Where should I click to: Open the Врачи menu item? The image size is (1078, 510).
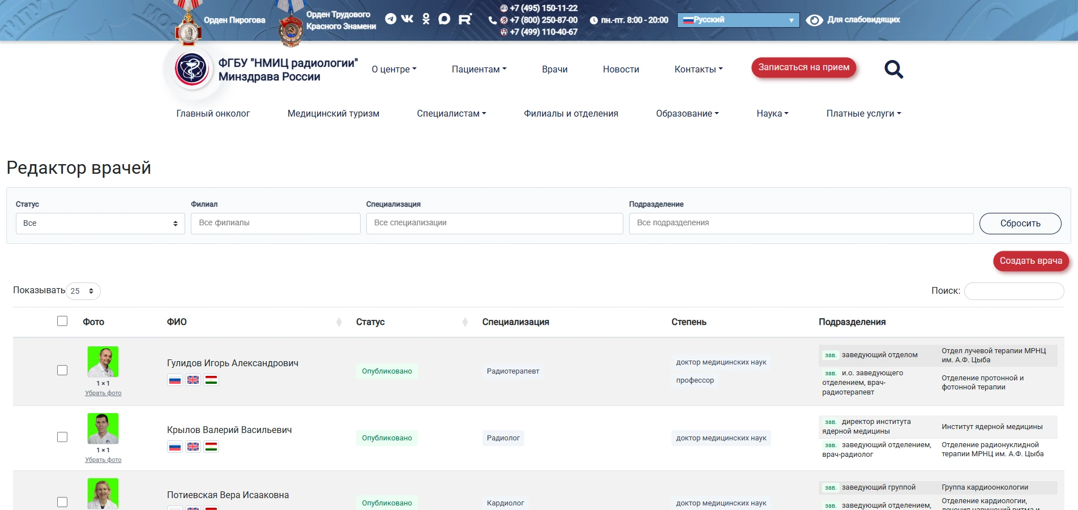(555, 69)
